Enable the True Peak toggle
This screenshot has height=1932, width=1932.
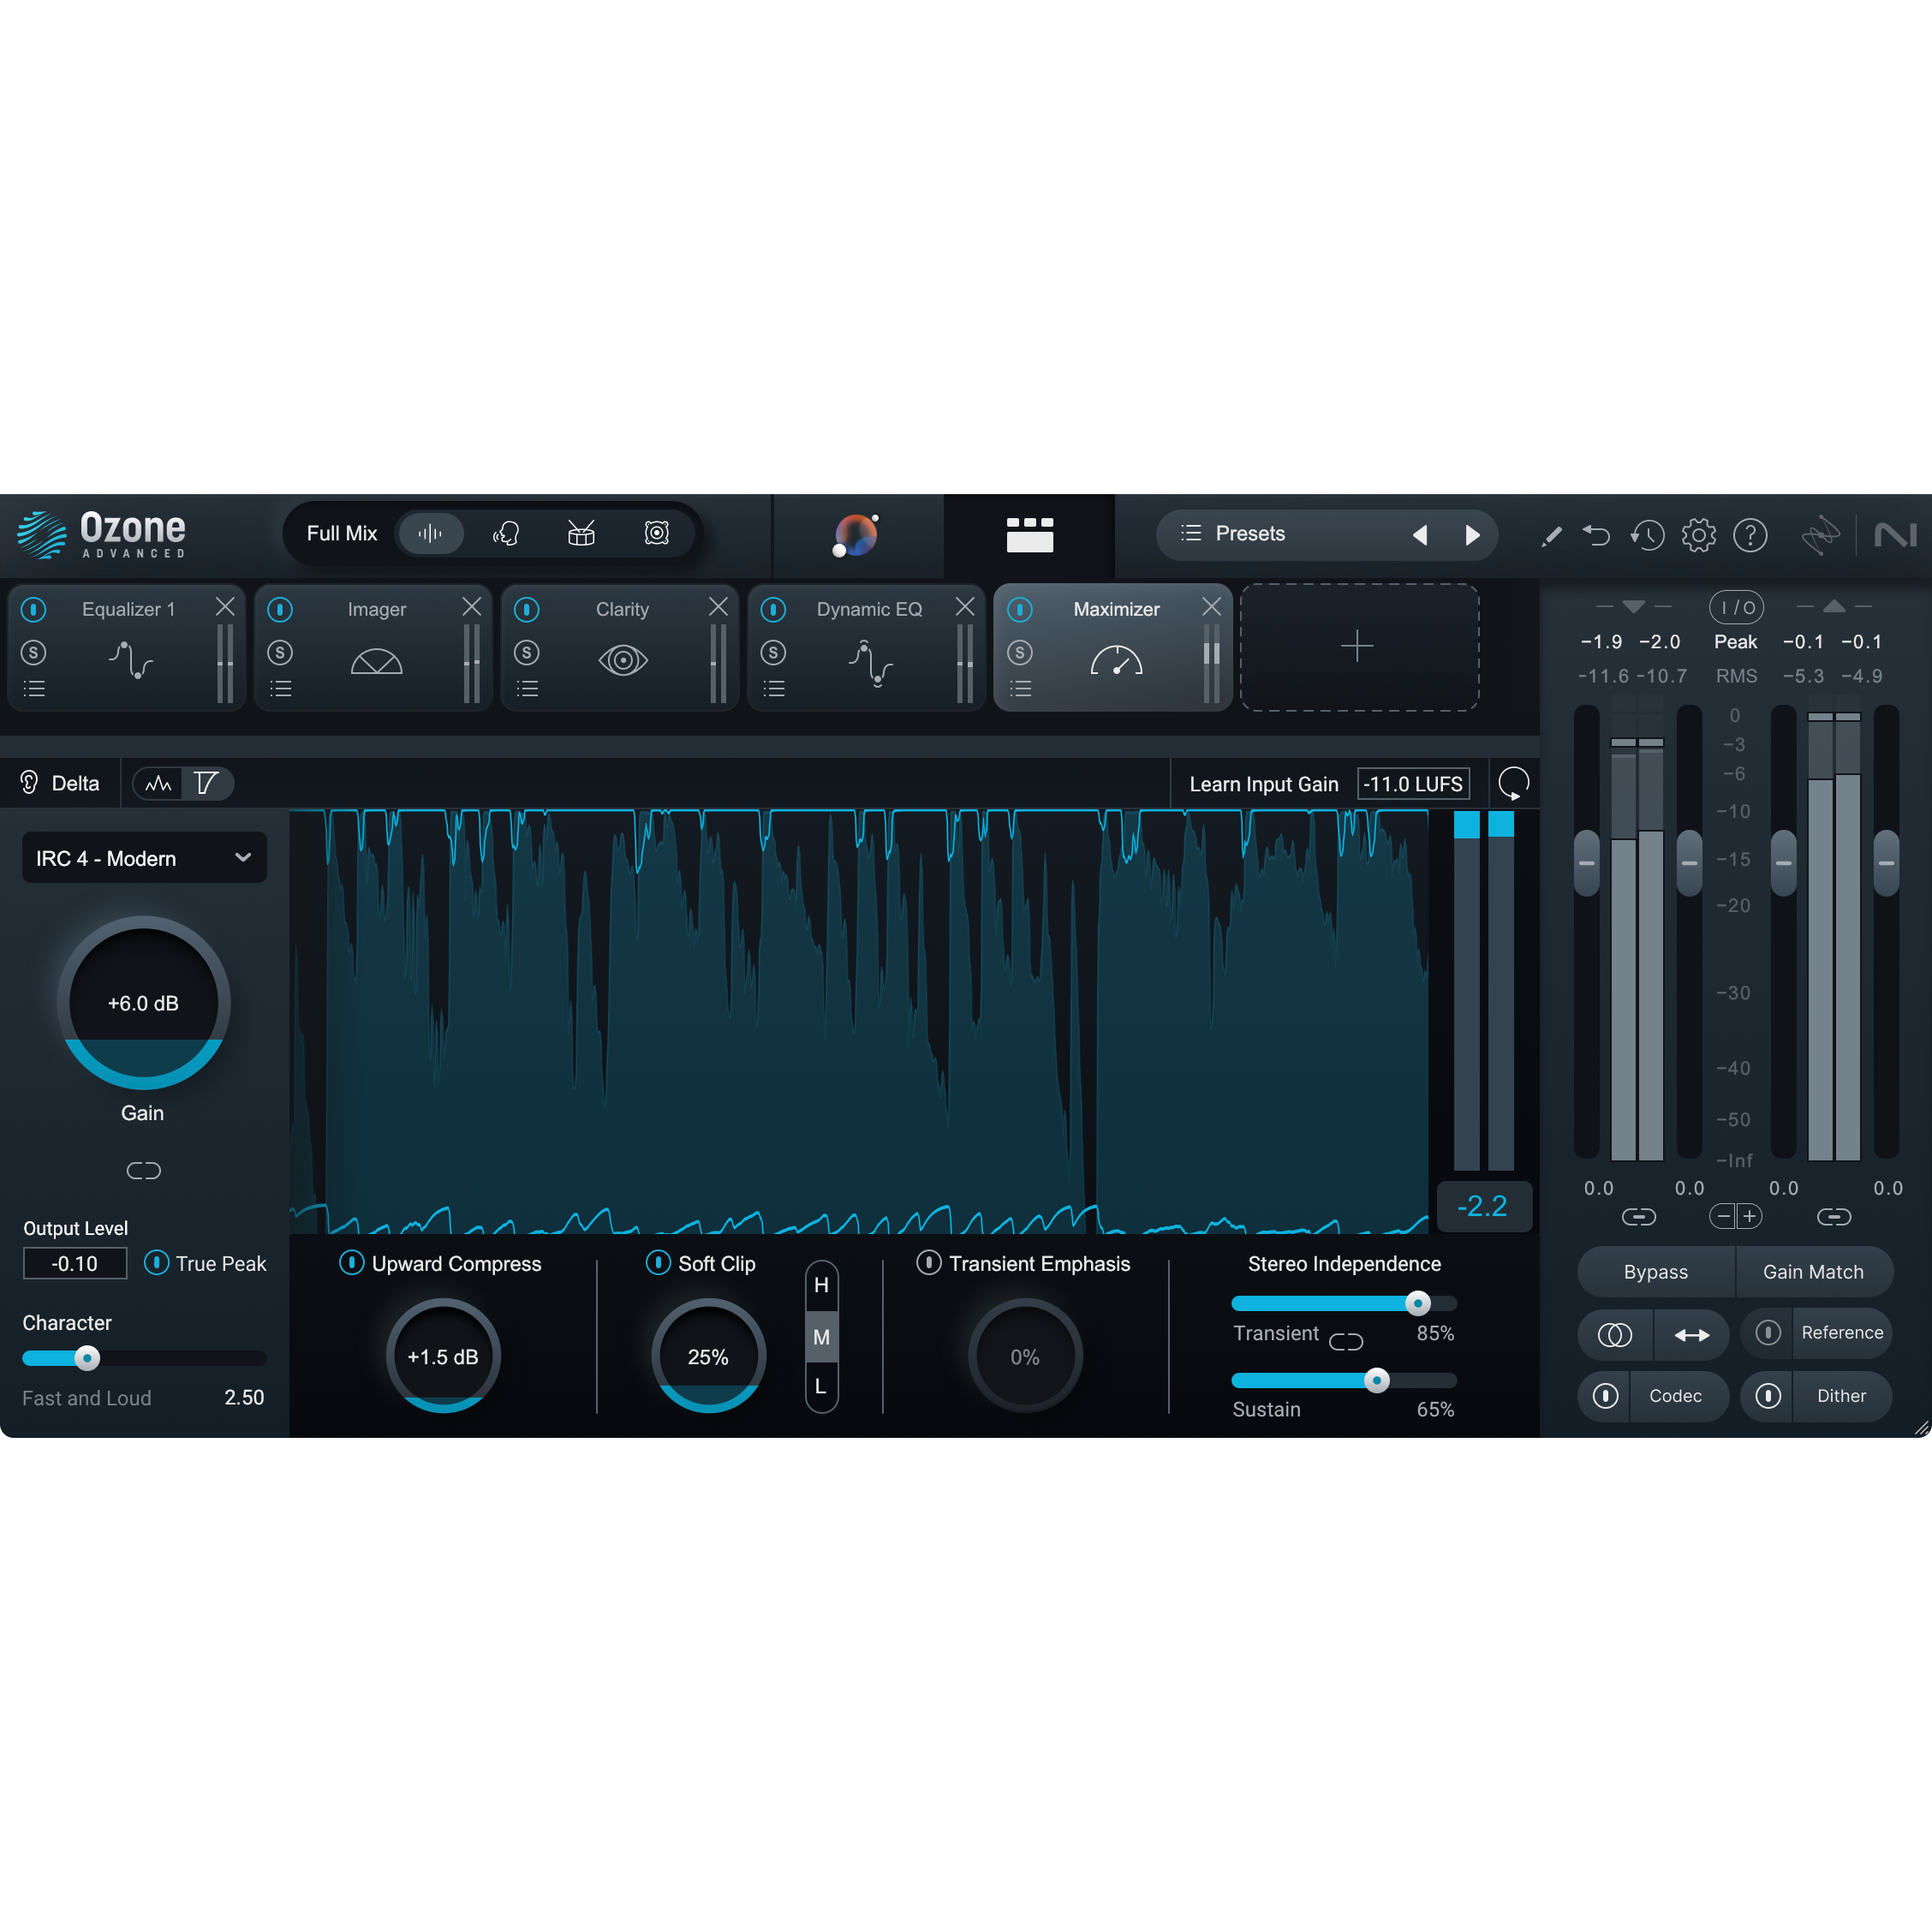tap(157, 1263)
